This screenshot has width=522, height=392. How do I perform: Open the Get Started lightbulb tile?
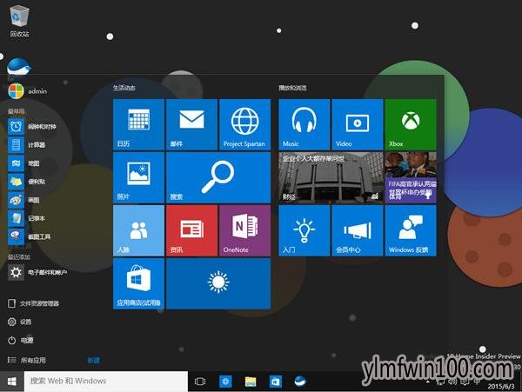pos(304,230)
